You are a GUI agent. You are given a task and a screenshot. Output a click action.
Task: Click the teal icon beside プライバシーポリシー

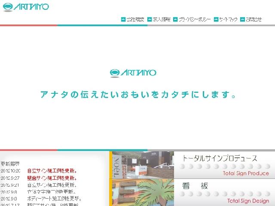coord(175,19)
